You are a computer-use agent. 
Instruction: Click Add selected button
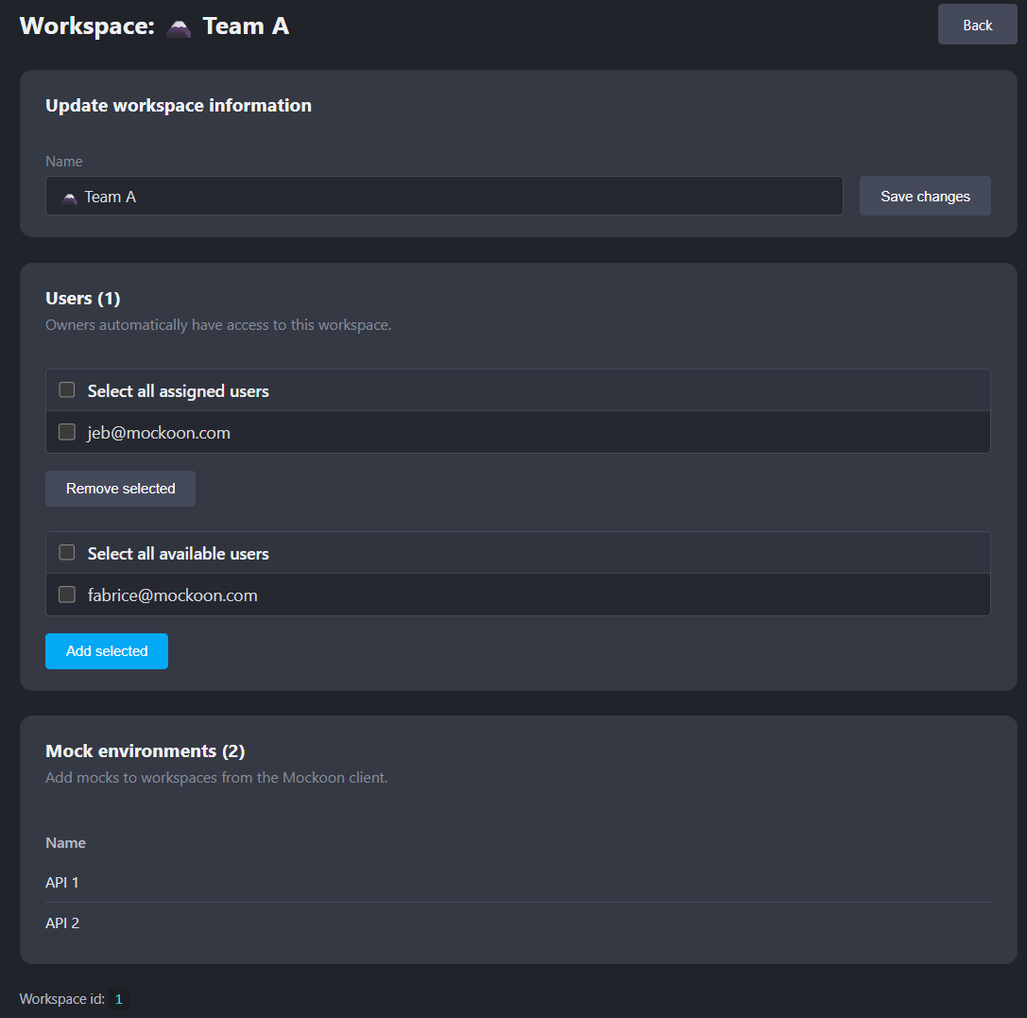coord(107,651)
